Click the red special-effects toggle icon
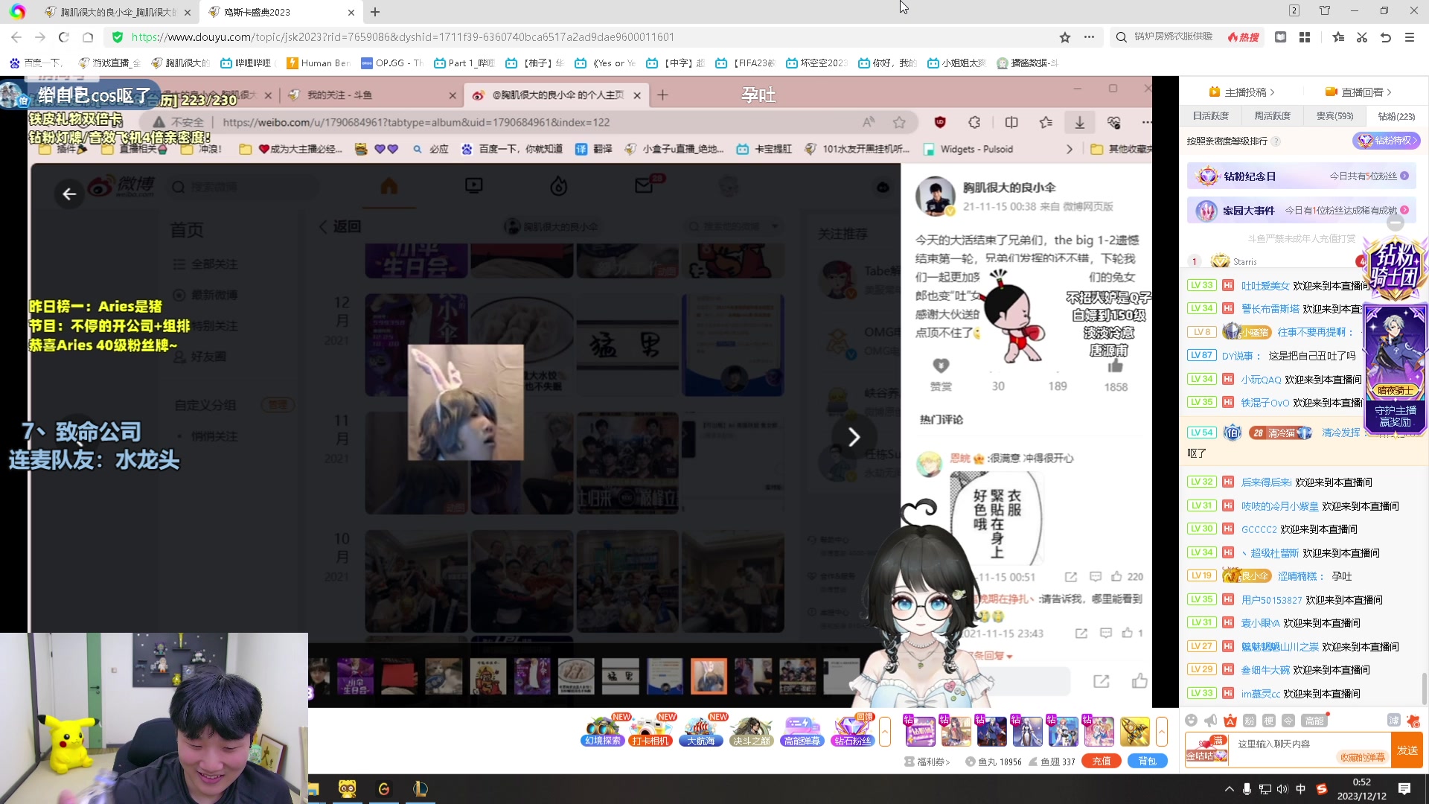 coord(1413,720)
